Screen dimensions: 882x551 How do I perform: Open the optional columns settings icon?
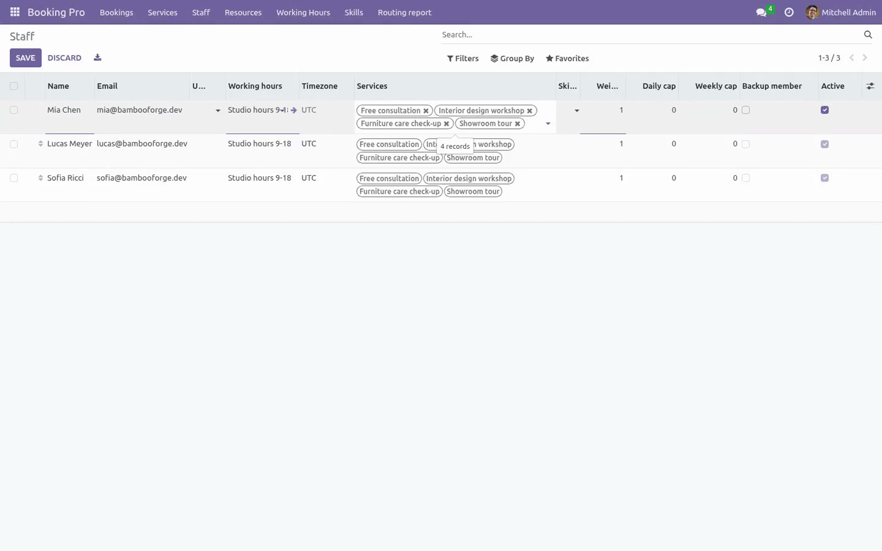(x=870, y=86)
